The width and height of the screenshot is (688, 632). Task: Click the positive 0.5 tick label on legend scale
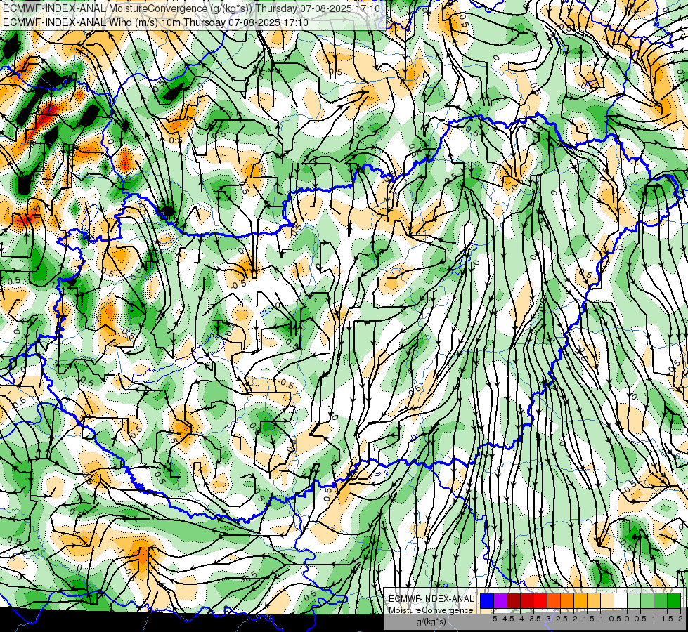pos(640,619)
